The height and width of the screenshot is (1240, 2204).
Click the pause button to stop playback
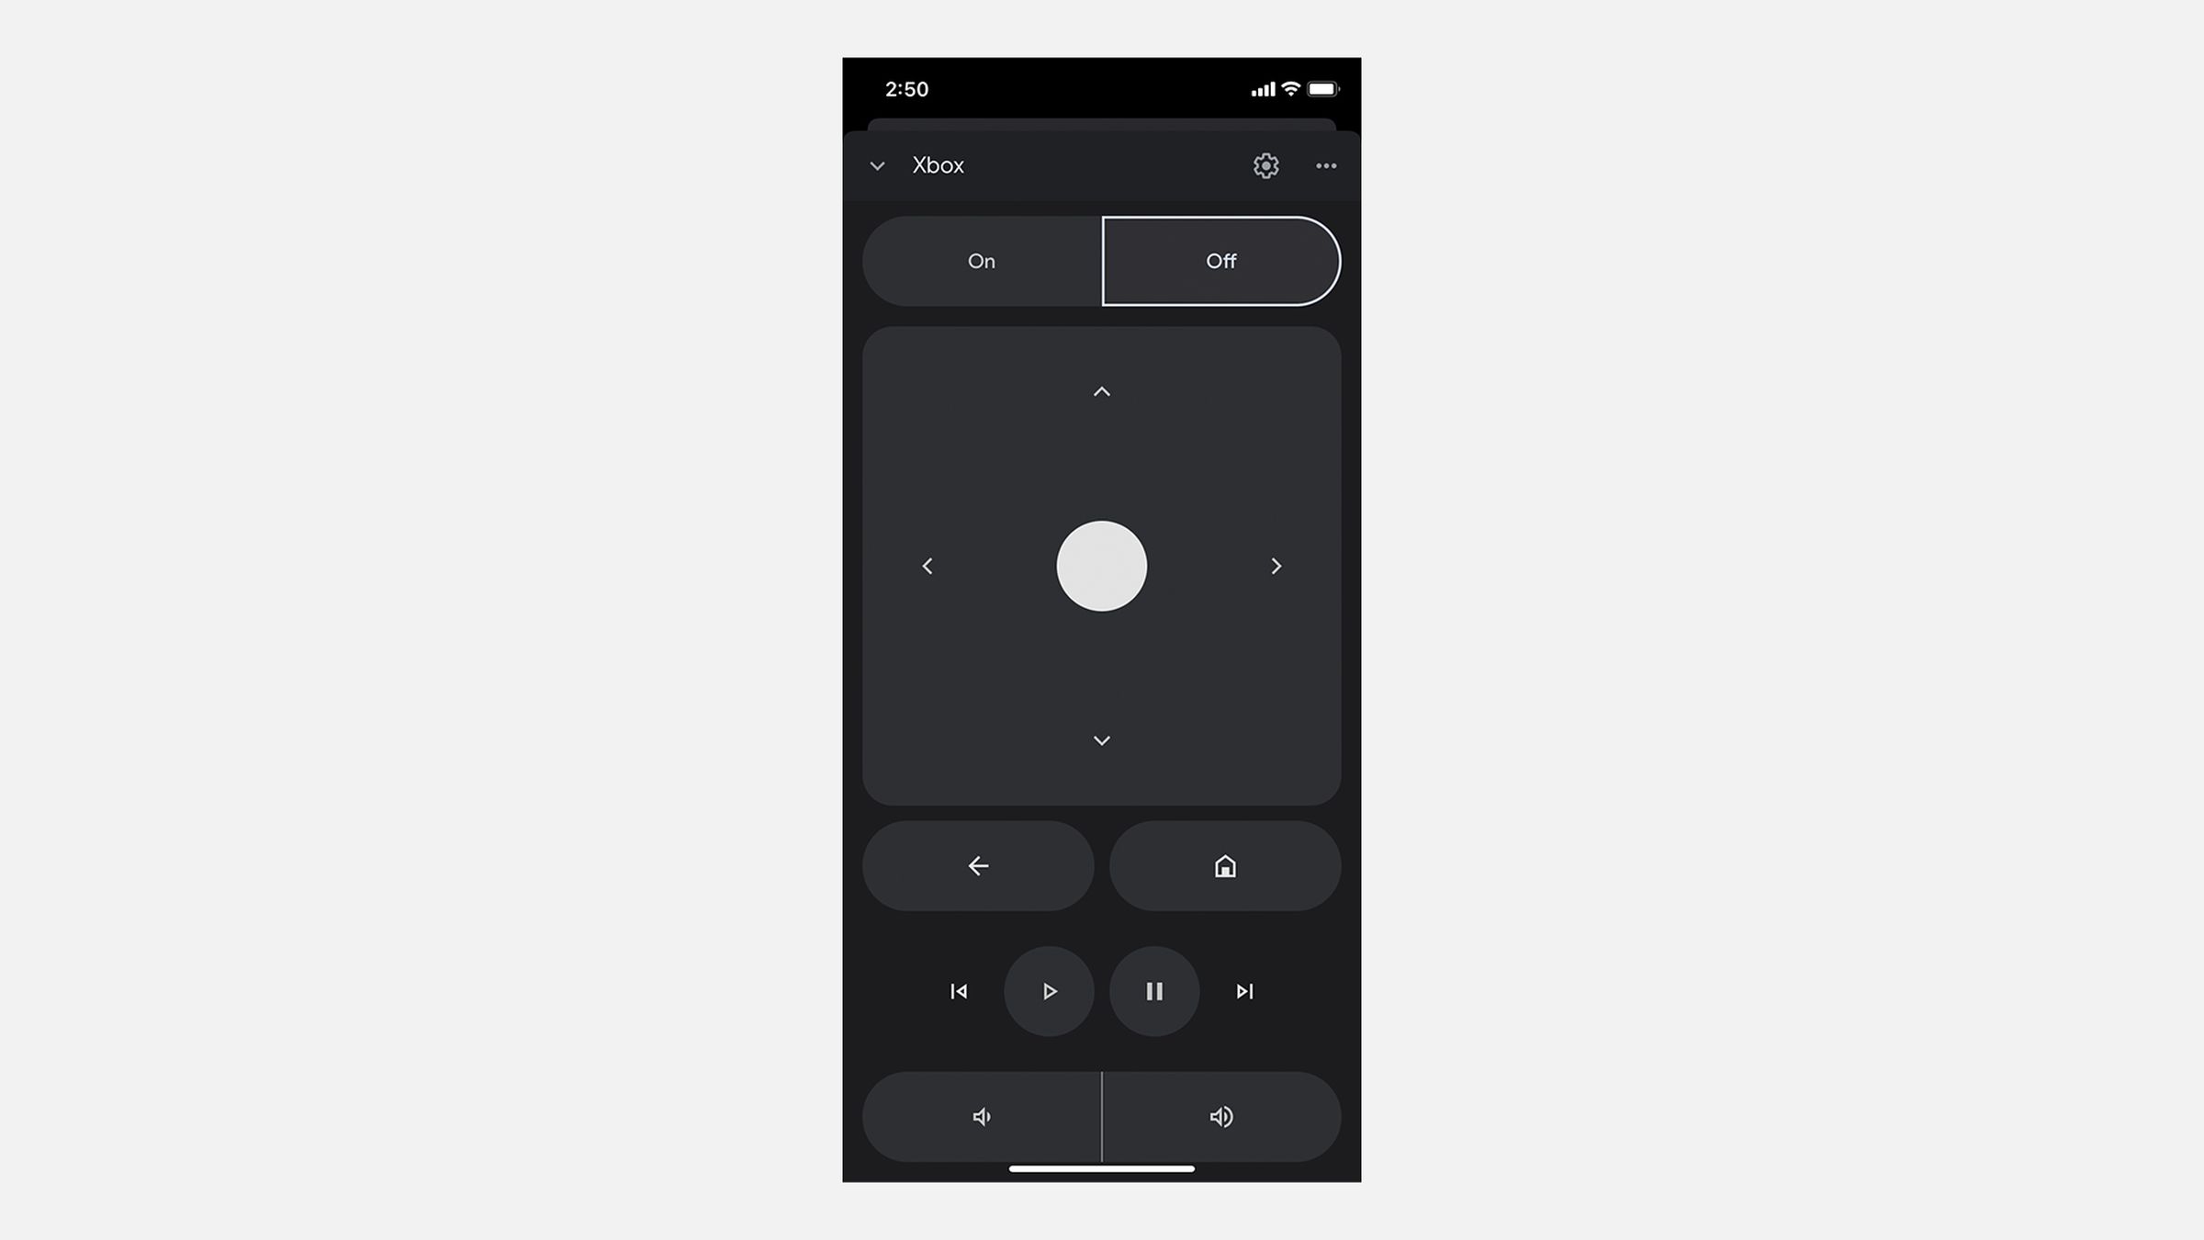tap(1155, 992)
